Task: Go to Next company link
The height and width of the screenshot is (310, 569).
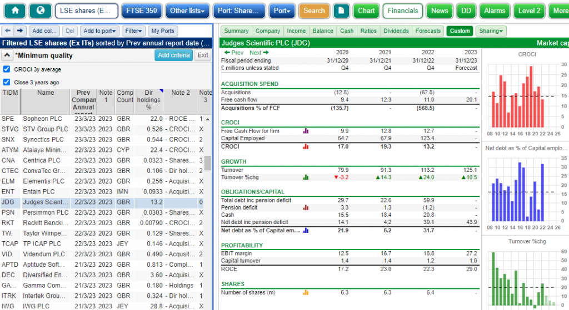Action: pos(259,53)
